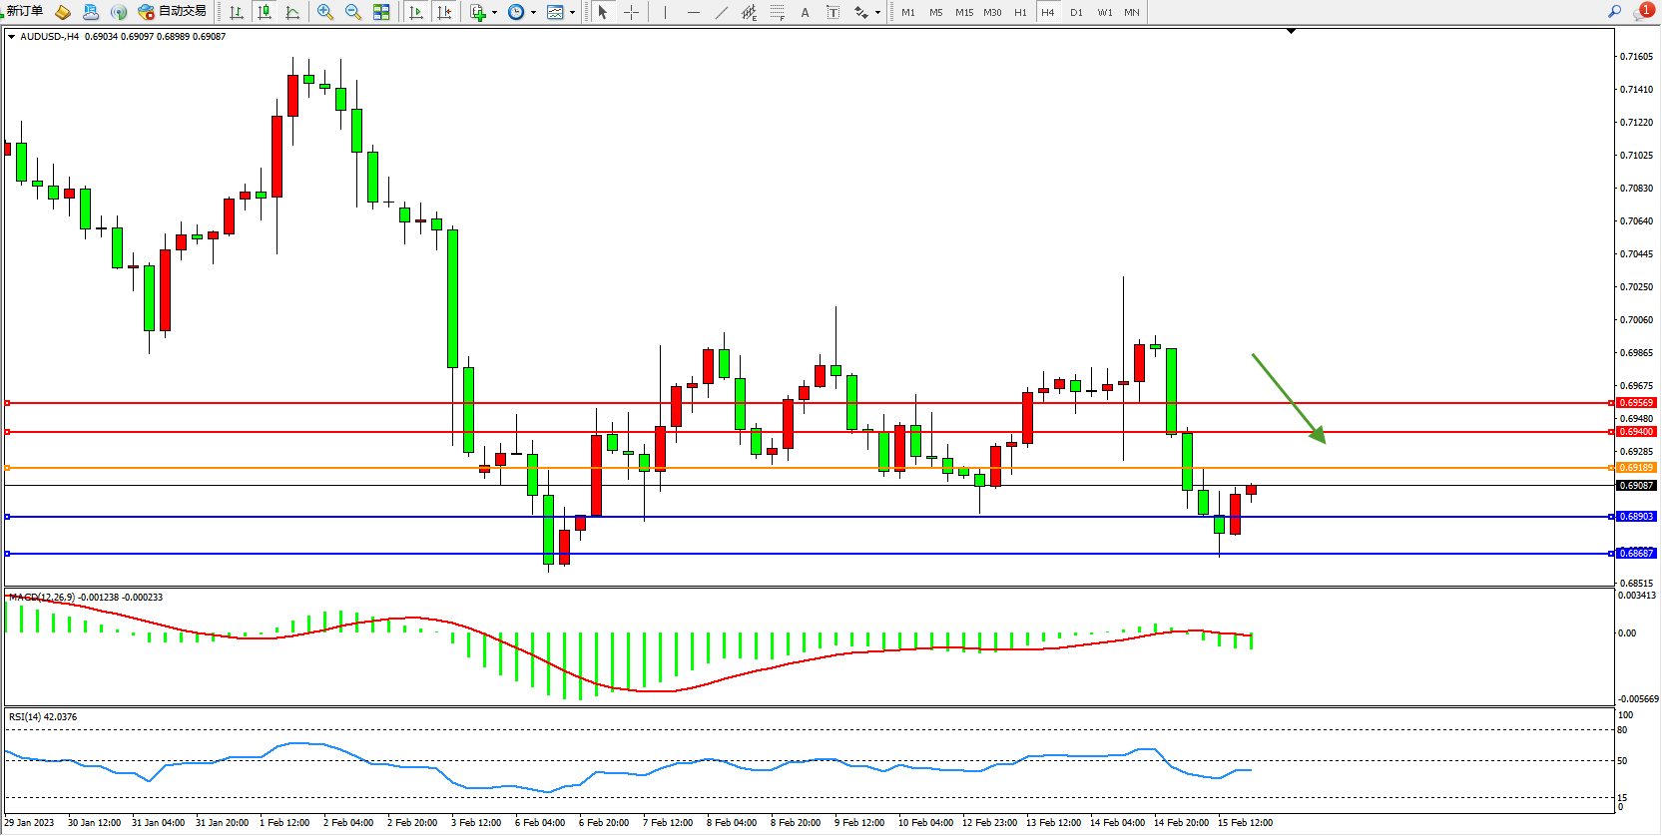Click the 自动交易 auto trading button
The image size is (1662, 836).
173,12
